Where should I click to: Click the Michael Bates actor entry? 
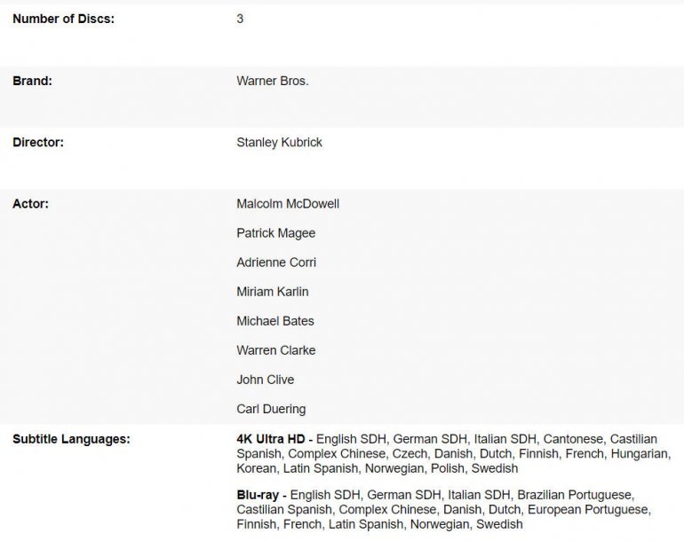click(x=275, y=321)
